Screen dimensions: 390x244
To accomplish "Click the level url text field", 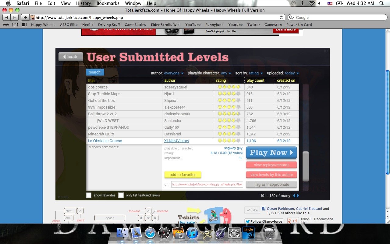I will click(207, 184).
